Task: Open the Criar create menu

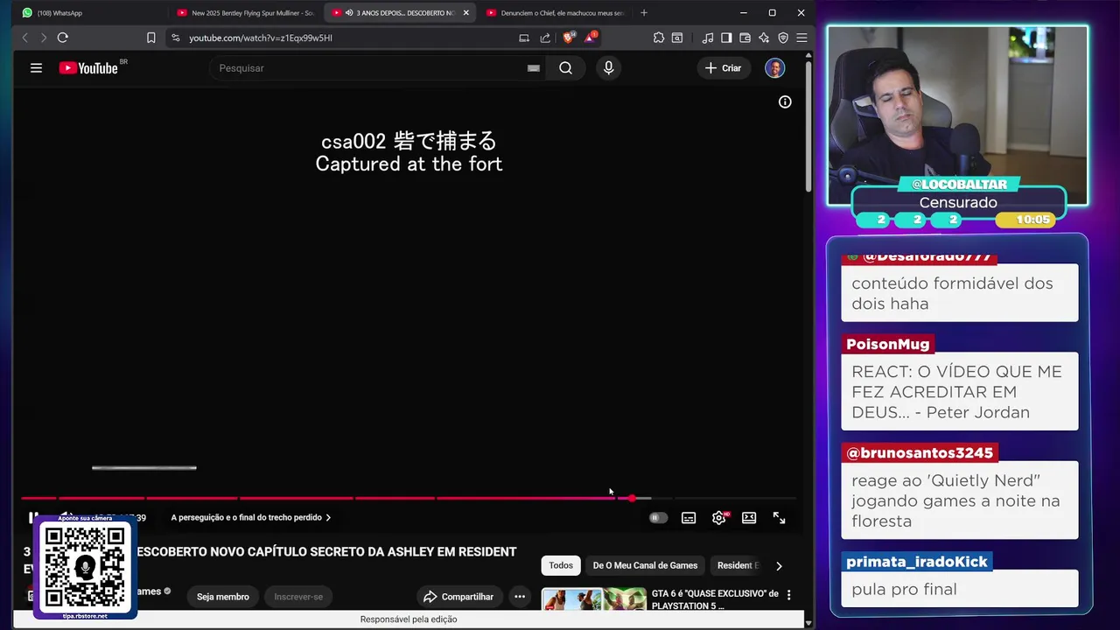Action: point(724,68)
